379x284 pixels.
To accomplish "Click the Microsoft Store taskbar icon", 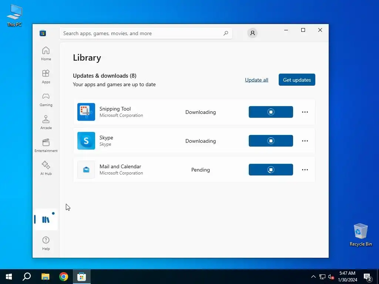I will point(82,277).
